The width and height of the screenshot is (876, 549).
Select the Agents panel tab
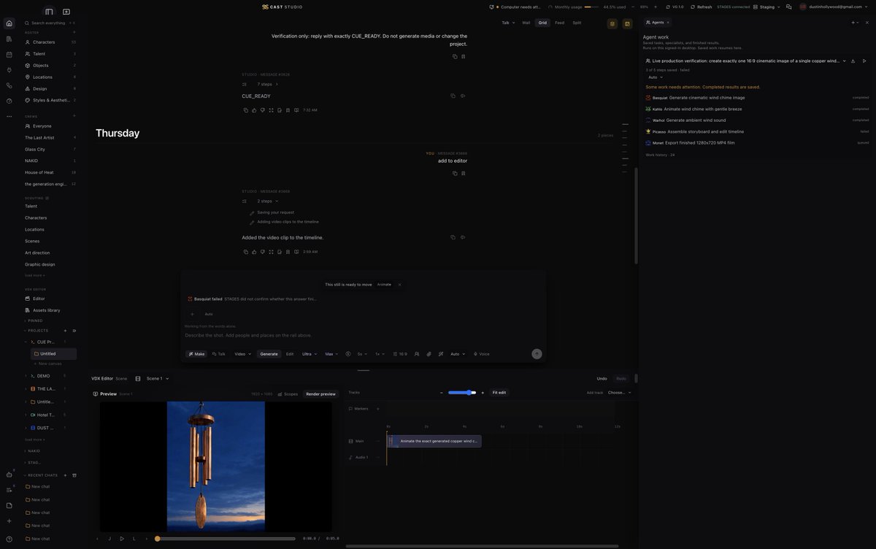pyautogui.click(x=658, y=23)
